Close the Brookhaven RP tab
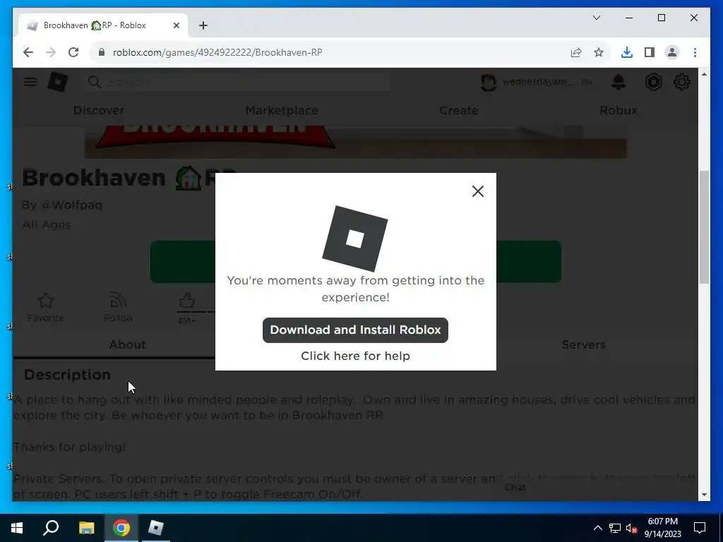This screenshot has height=542, width=723. pyautogui.click(x=176, y=25)
